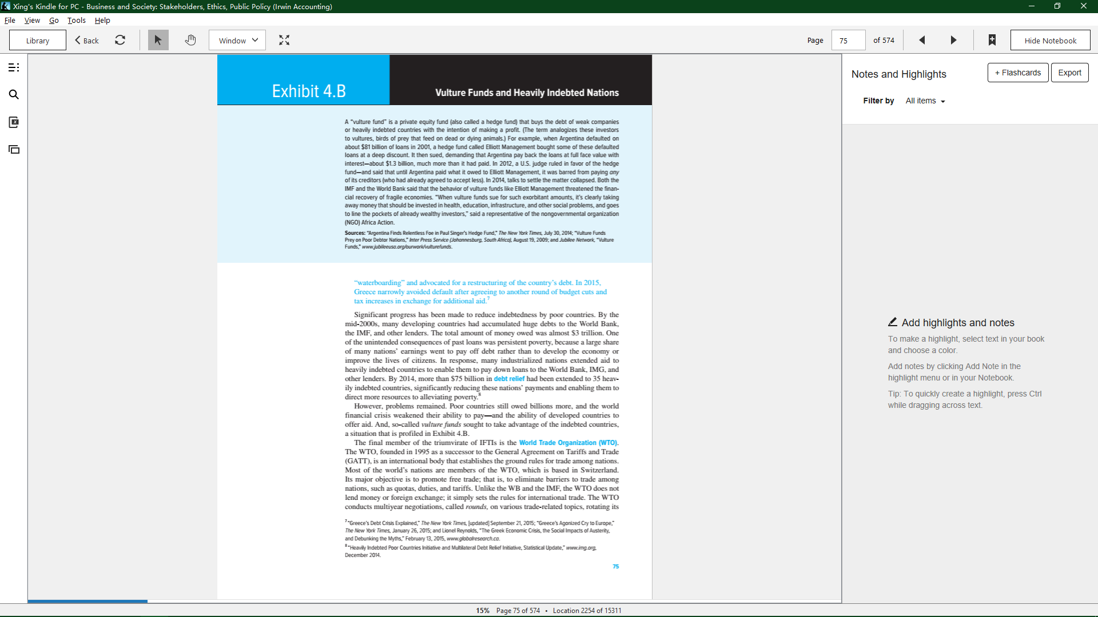The width and height of the screenshot is (1098, 617).
Task: Restore down the Kindle window
Action: pyautogui.click(x=1057, y=6)
